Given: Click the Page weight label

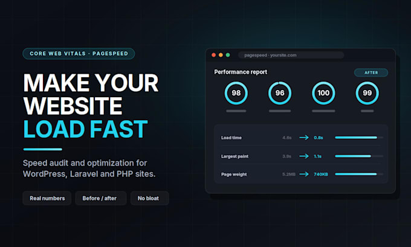Looking at the screenshot, I should (x=234, y=175).
